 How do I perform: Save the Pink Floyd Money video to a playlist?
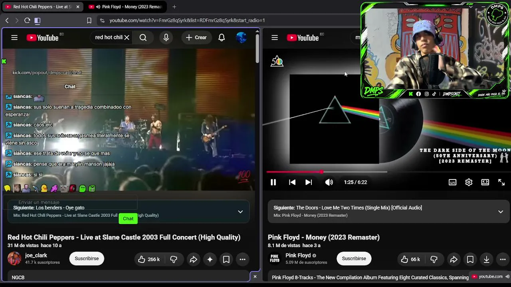pos(470,259)
